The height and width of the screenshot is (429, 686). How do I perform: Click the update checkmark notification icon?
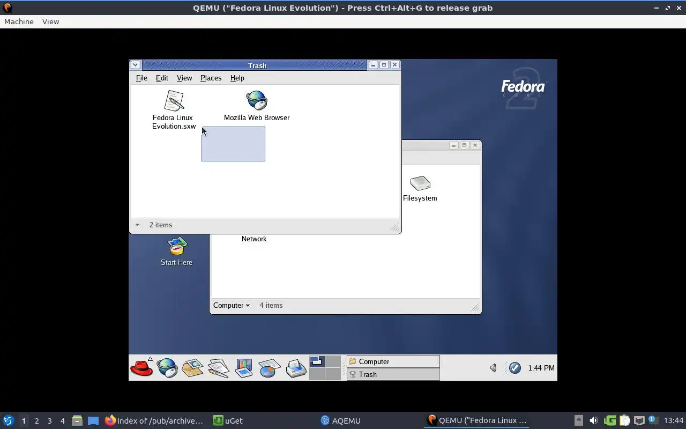[515, 368]
